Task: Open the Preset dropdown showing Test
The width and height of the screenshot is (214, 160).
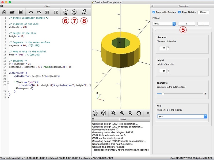Action: pos(164,24)
